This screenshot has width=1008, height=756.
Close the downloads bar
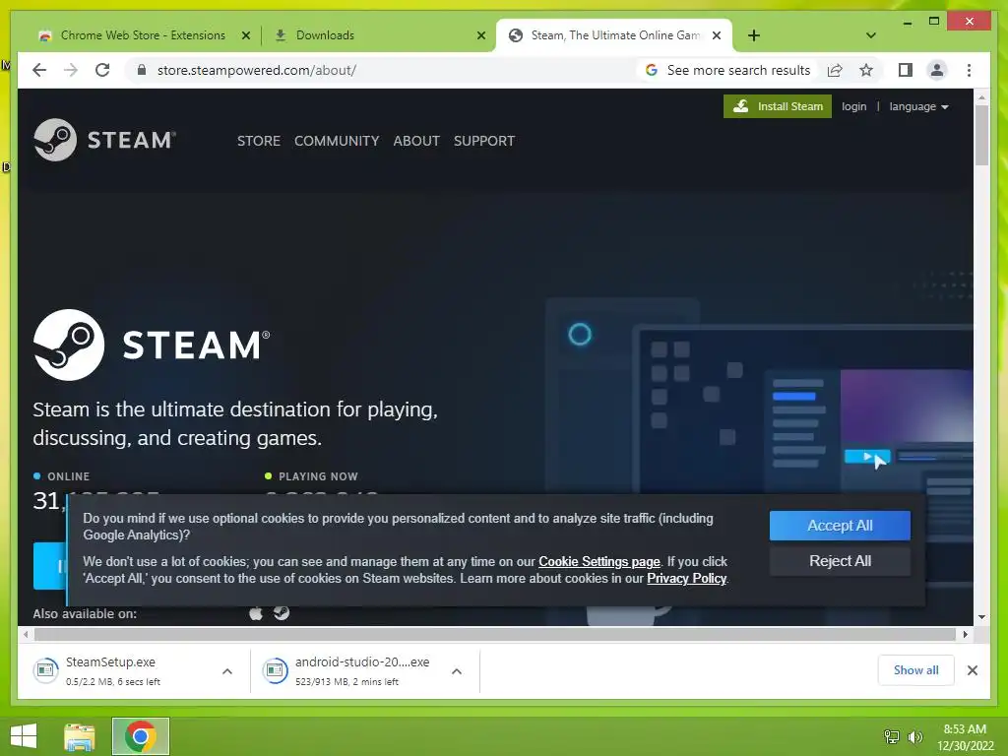[972, 670]
